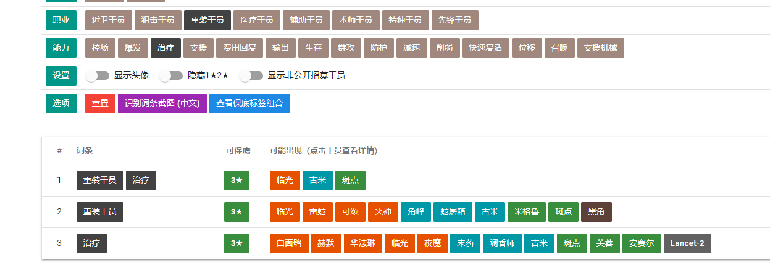770x273 pixels.
Task: Click the teal 选项 category label
Action: coord(61,104)
